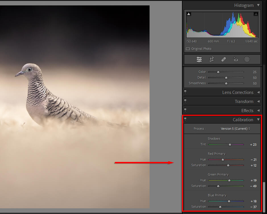The image size is (267, 214).
Task: Click the Transform panel header
Action: pyautogui.click(x=244, y=102)
